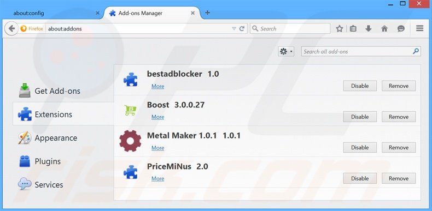Image resolution: width=432 pixels, height=211 pixels.
Task: Disable the PriceMiNus extension
Action: [x=360, y=178]
